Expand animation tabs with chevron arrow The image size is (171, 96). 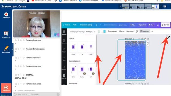(94, 32)
